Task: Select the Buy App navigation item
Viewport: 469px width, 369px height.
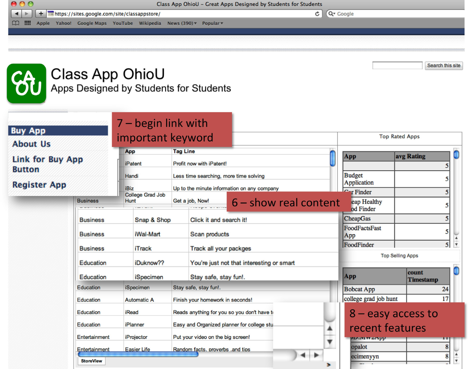Action: [x=58, y=130]
